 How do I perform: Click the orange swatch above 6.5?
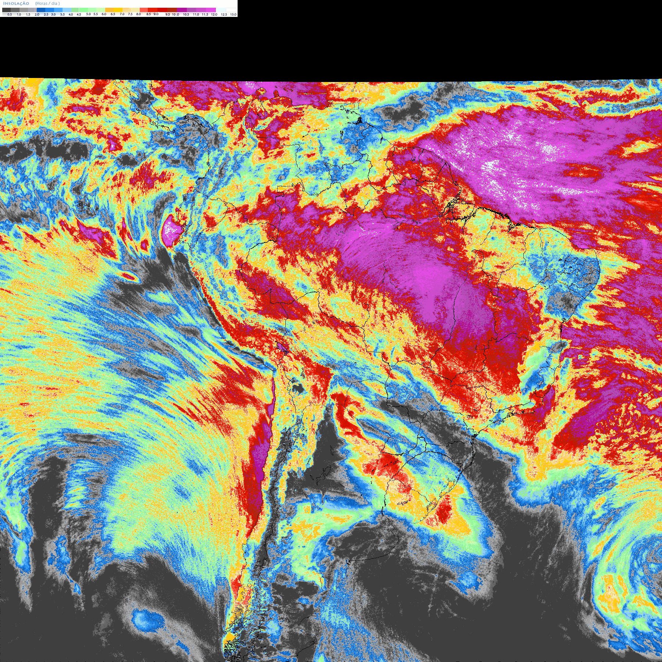coord(109,10)
